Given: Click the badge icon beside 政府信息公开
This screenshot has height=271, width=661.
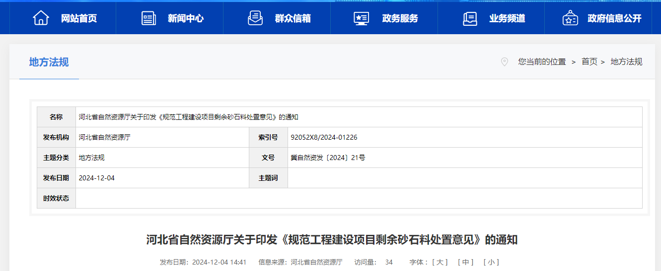Looking at the screenshot, I should tap(570, 18).
